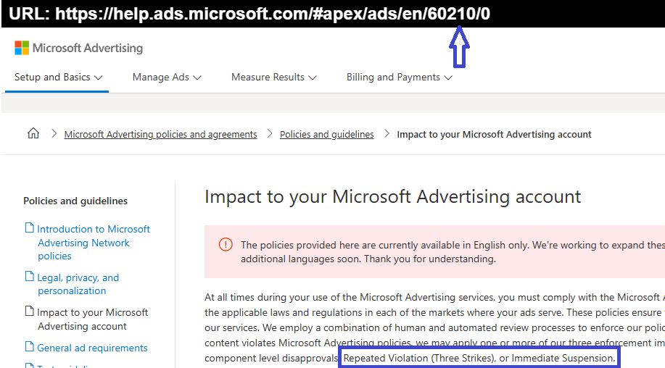Click document icon beside Introduction to Microsoft Advertising
Screen dimensions: 665x368
point(29,228)
